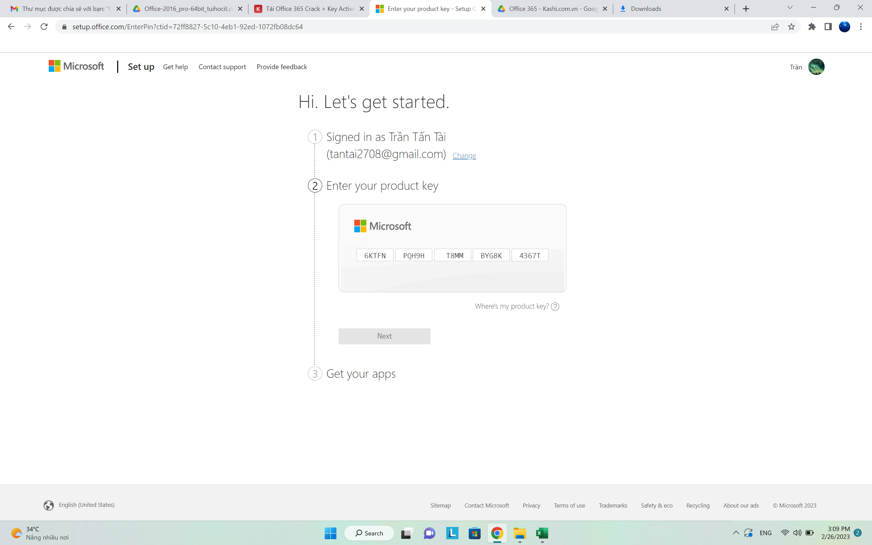Open the Wi-Fi network settings icon
The image size is (872, 545).
tap(785, 533)
